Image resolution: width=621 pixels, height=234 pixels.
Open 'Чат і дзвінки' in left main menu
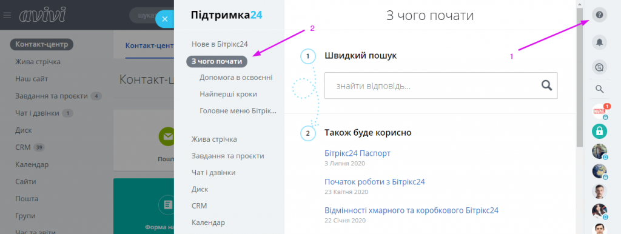pos(37,113)
